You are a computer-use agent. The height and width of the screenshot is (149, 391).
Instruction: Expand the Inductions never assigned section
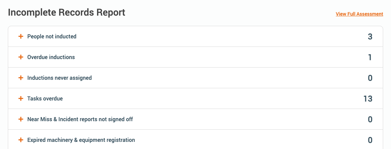point(59,78)
